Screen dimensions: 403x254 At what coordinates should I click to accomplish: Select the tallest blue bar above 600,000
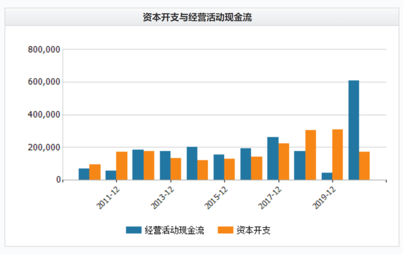pyautogui.click(x=354, y=130)
